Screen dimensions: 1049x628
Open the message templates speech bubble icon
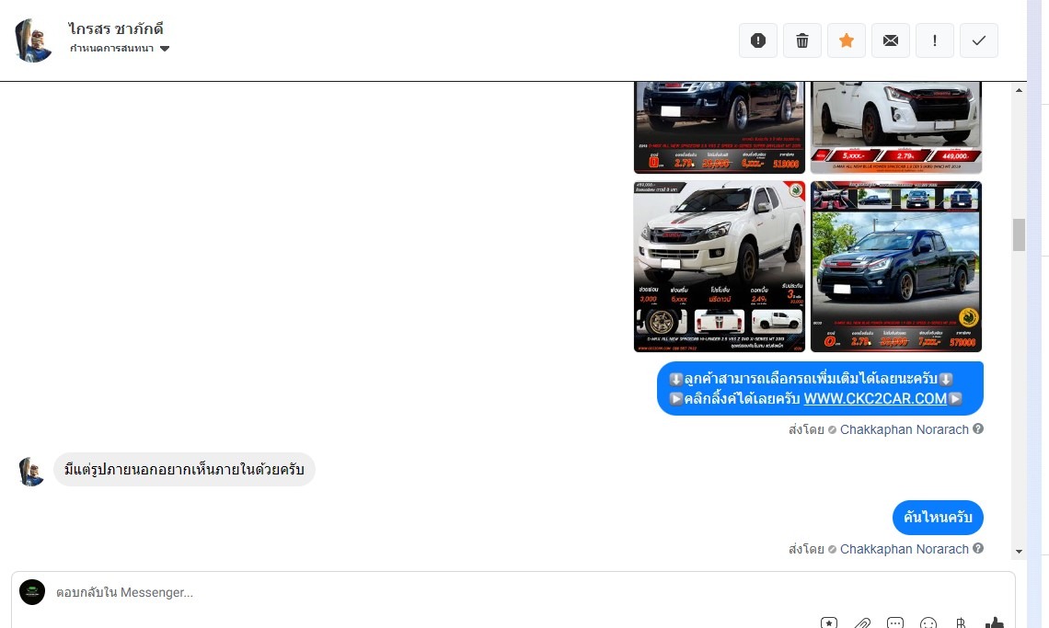tap(895, 622)
